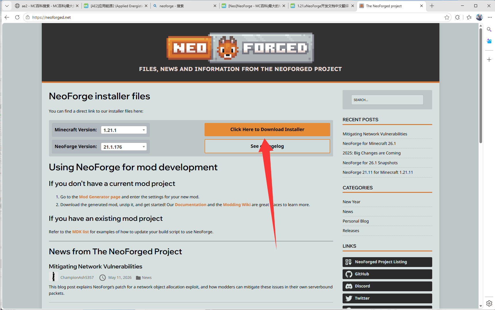This screenshot has height=310, width=495.
Task: Open the Discord link button
Action: point(387,286)
